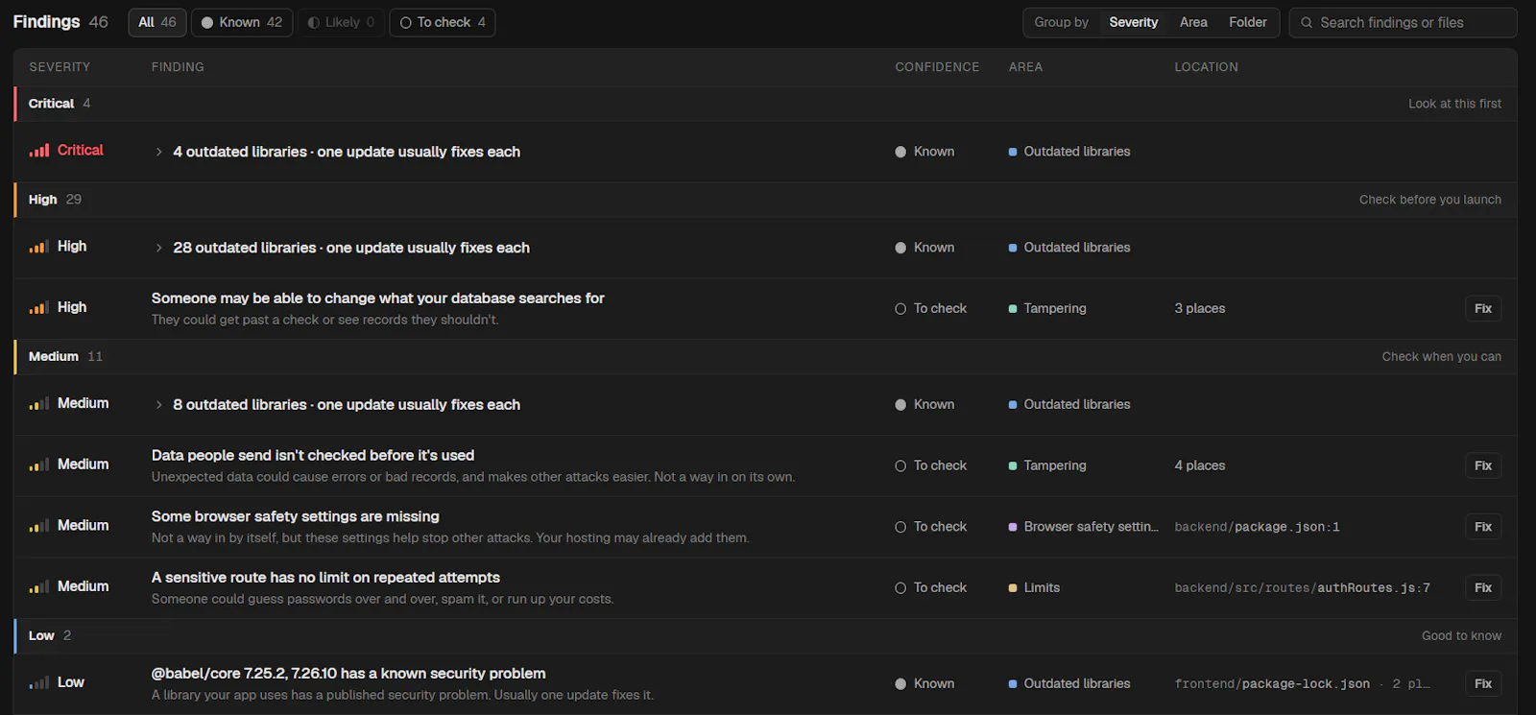Image resolution: width=1536 pixels, height=715 pixels.
Task: Click To check circle on database searches row
Action: pyautogui.click(x=900, y=309)
